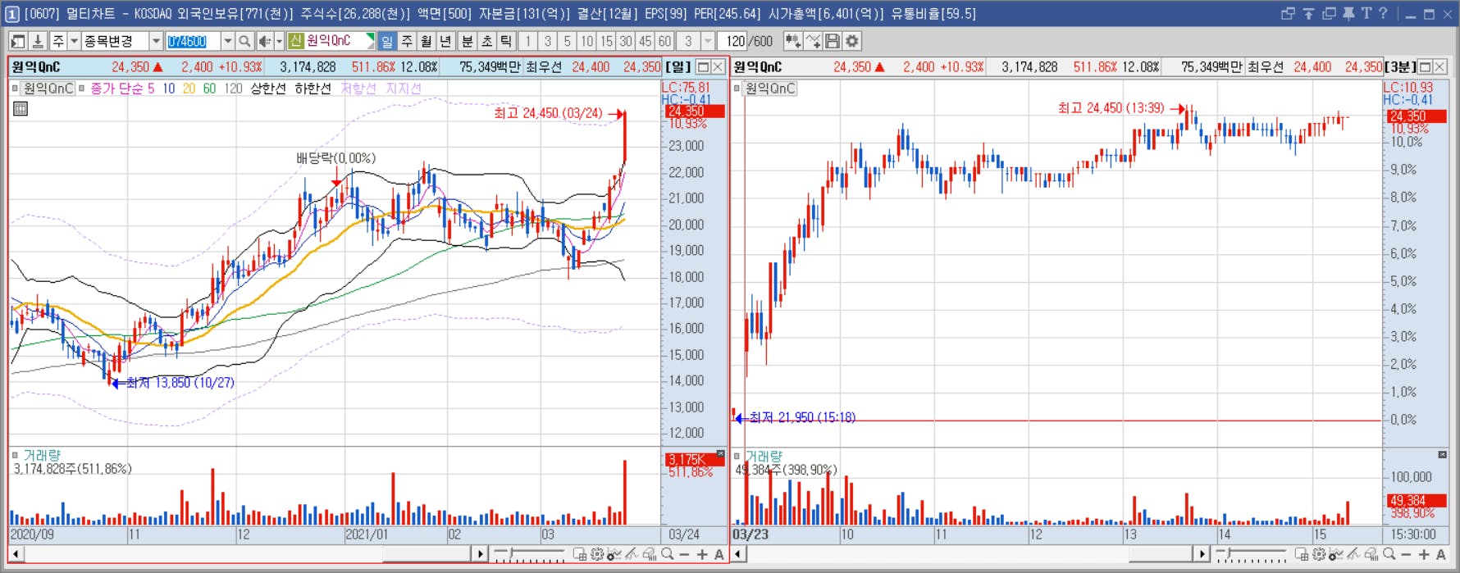Click the 45 interval button

tap(646, 41)
